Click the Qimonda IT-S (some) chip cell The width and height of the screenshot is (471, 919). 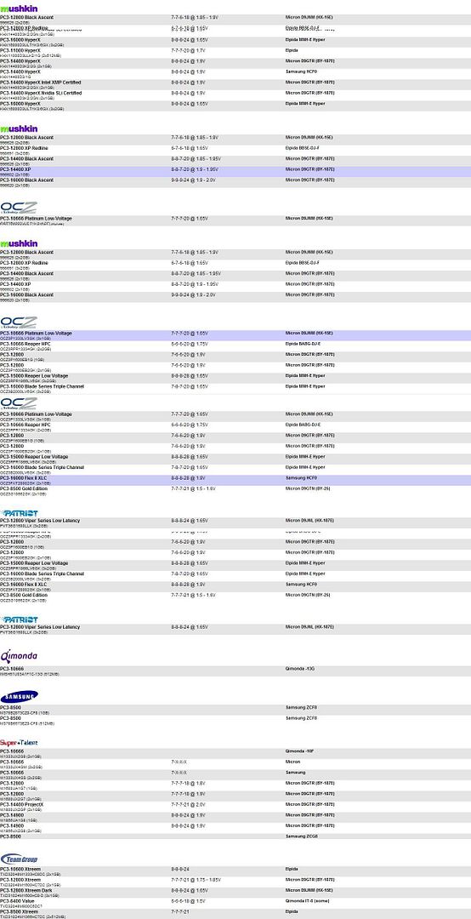tap(308, 901)
